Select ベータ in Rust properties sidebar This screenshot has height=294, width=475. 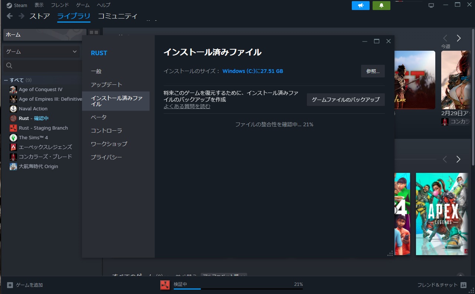99,117
